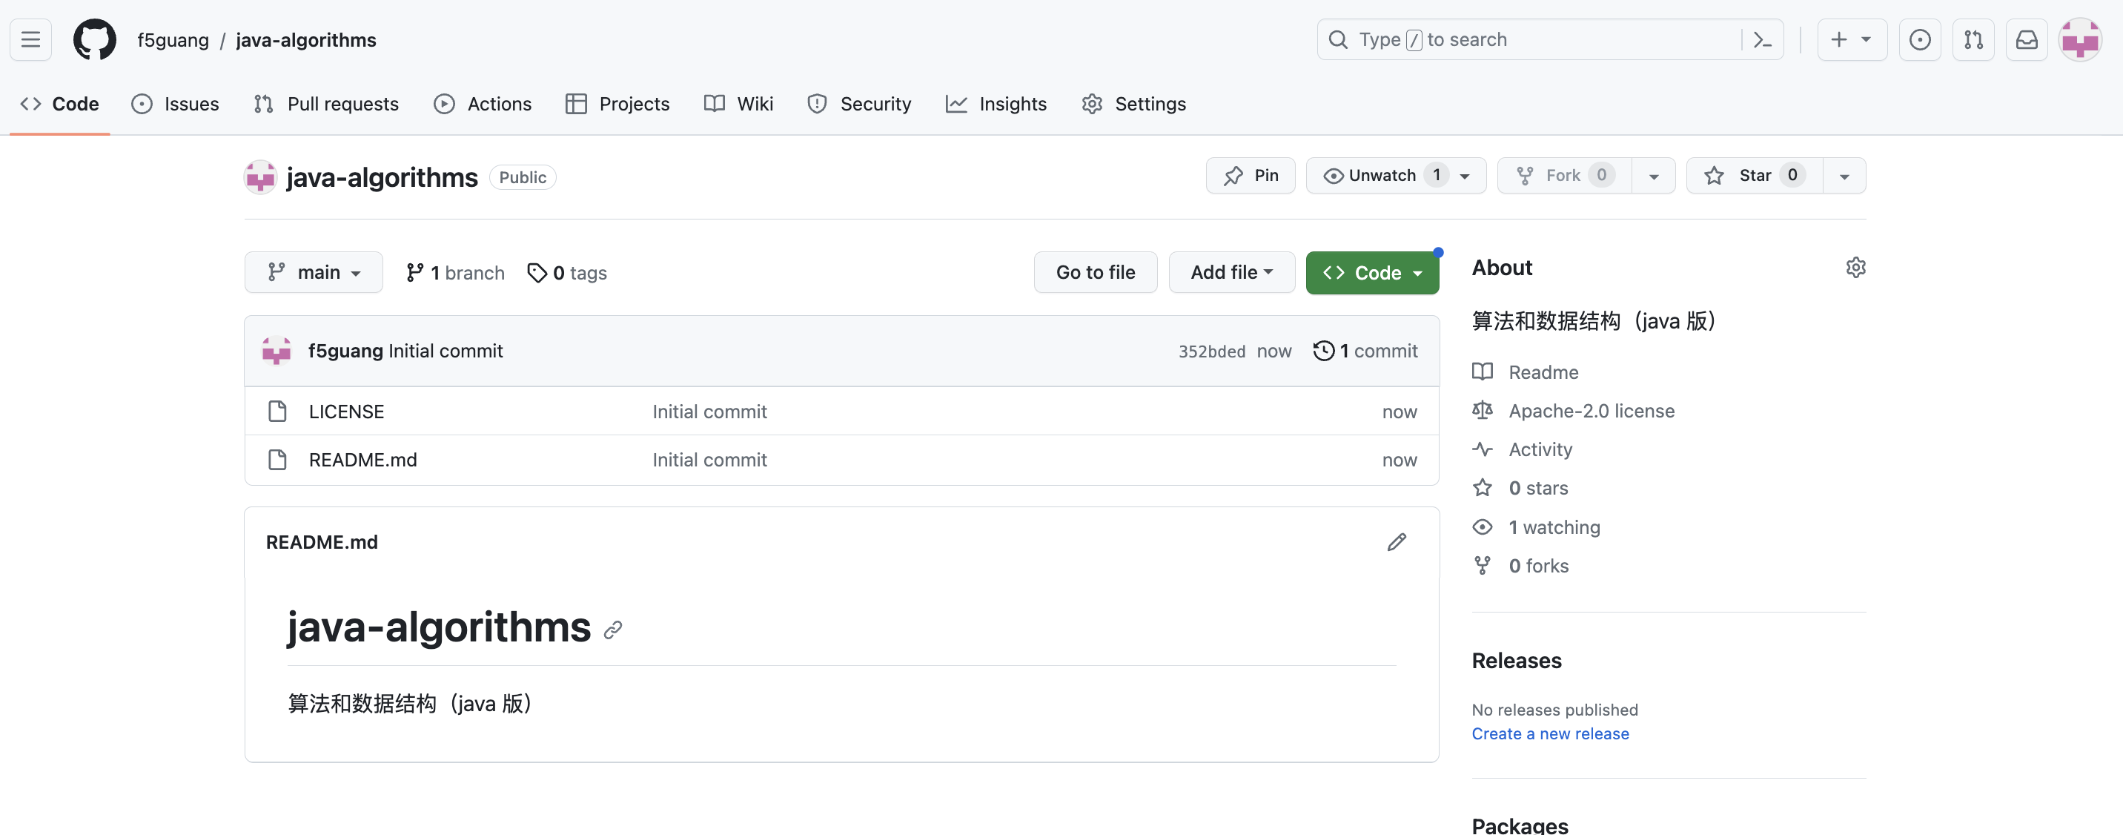
Task: Switch to the Code tab
Action: pyautogui.click(x=59, y=104)
